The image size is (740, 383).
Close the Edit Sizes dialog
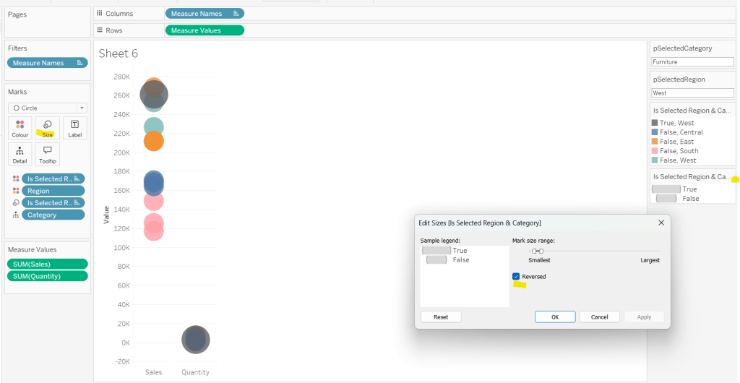pyautogui.click(x=661, y=223)
